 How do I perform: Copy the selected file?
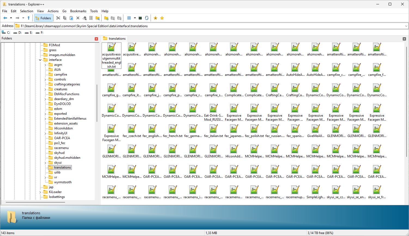pos(65,18)
